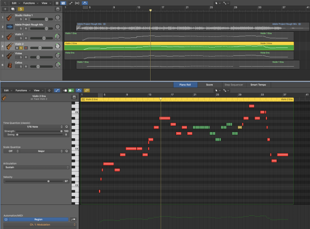Open the piano roll View menu
The image size is (310, 229).
pos(38,90)
